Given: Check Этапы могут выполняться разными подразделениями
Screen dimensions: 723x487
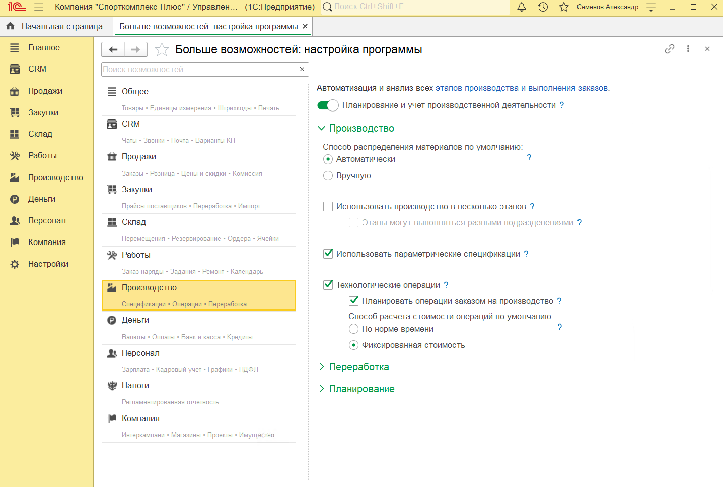Looking at the screenshot, I should click(353, 223).
